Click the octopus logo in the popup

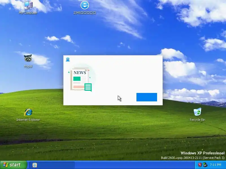pyautogui.click(x=68, y=59)
